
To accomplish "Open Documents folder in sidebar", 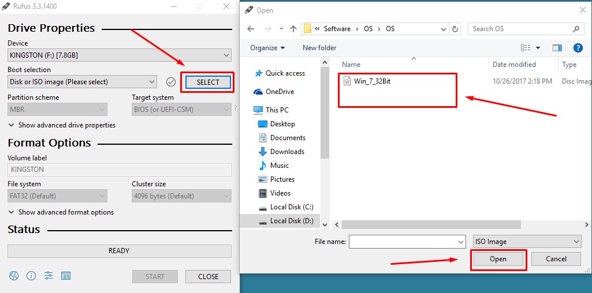I will (282, 138).
